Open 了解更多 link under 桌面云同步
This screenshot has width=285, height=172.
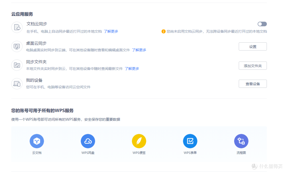pyautogui.click(x=139, y=50)
